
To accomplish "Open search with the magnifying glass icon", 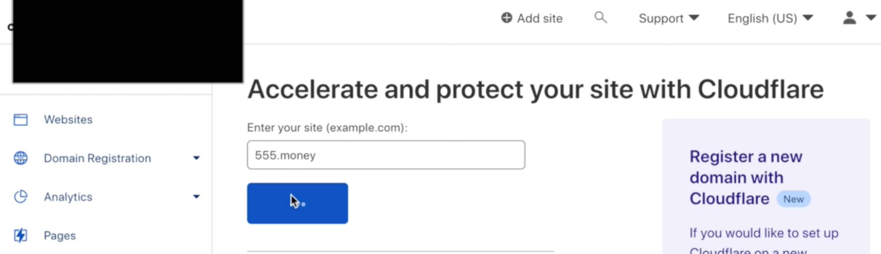I will (x=600, y=18).
